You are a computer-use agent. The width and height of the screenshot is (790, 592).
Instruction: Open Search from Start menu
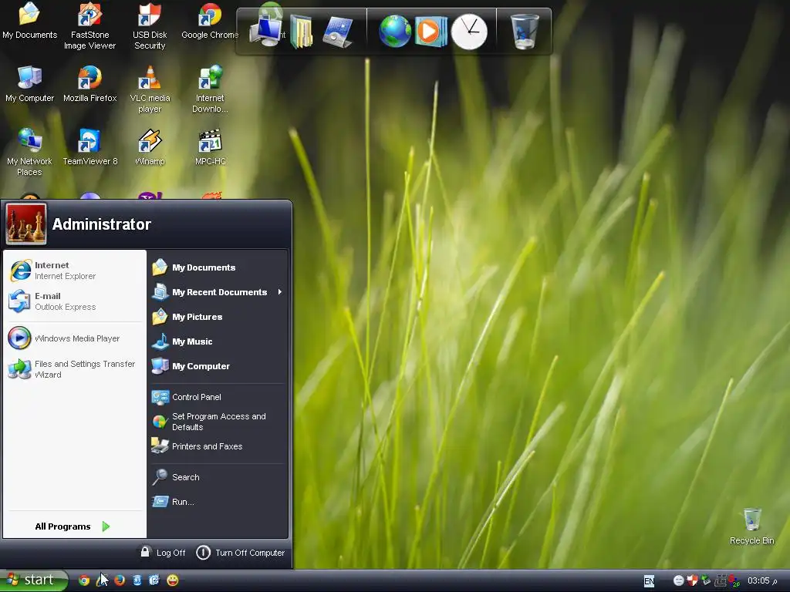coord(218,476)
